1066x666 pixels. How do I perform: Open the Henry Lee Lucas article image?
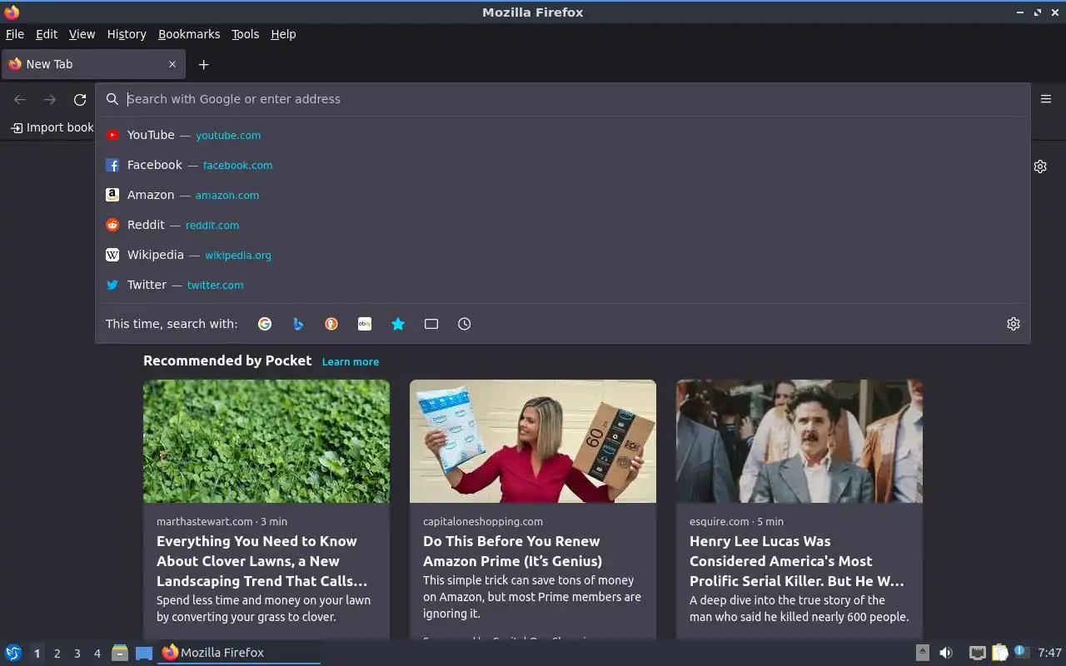point(799,441)
